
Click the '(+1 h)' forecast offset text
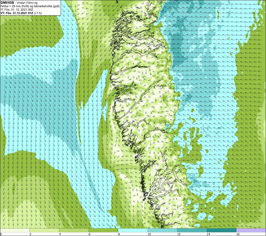click(38, 13)
